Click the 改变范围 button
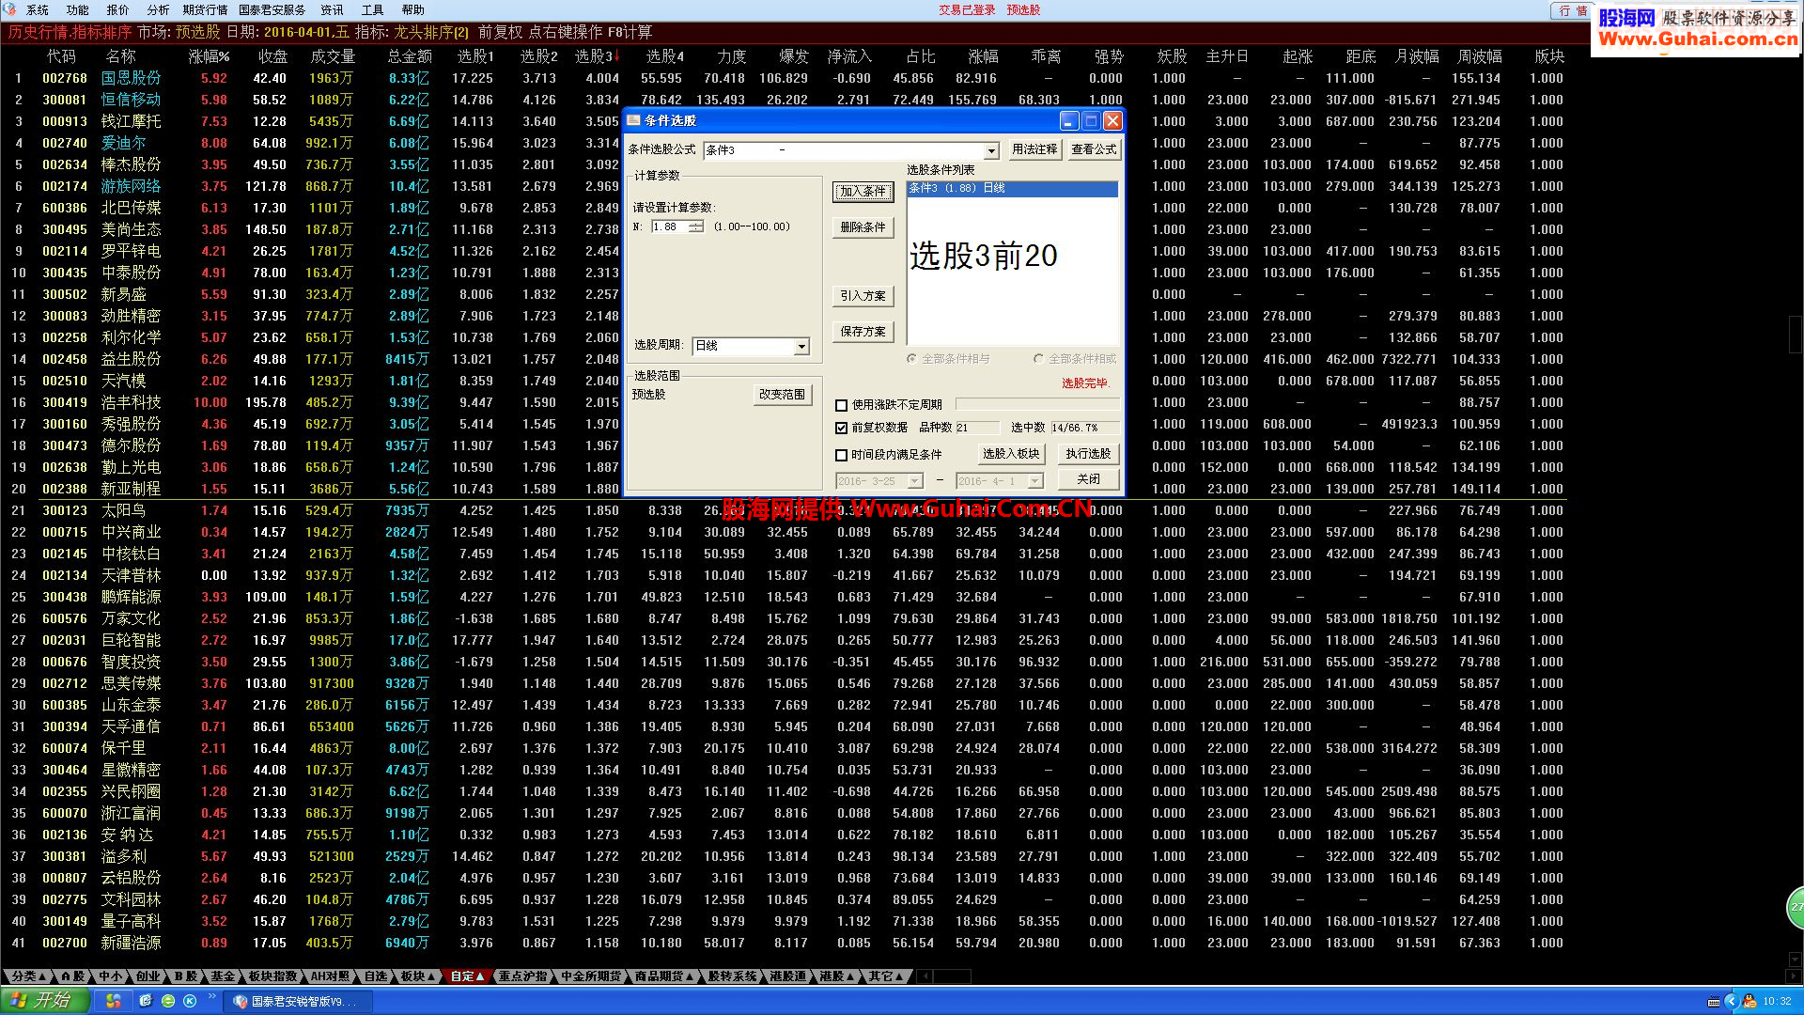1804x1015 pixels. (782, 395)
